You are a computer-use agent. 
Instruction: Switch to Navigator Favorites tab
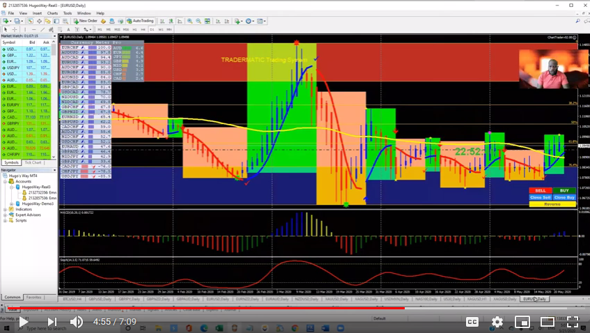(33, 297)
